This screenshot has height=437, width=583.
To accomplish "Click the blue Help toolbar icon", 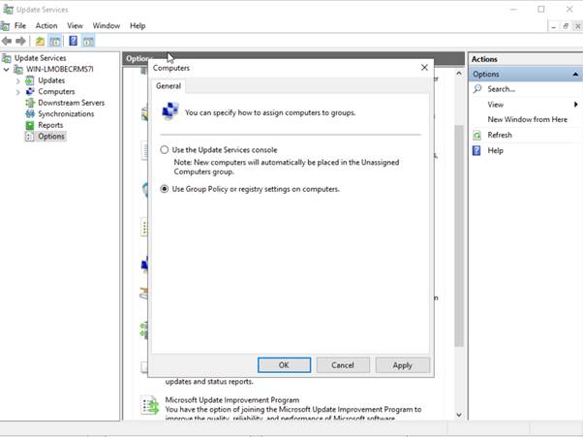I will point(74,41).
